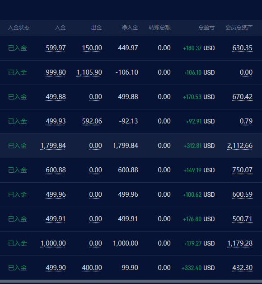
Task: Select profit value +176.80 USD
Action: click(199, 219)
